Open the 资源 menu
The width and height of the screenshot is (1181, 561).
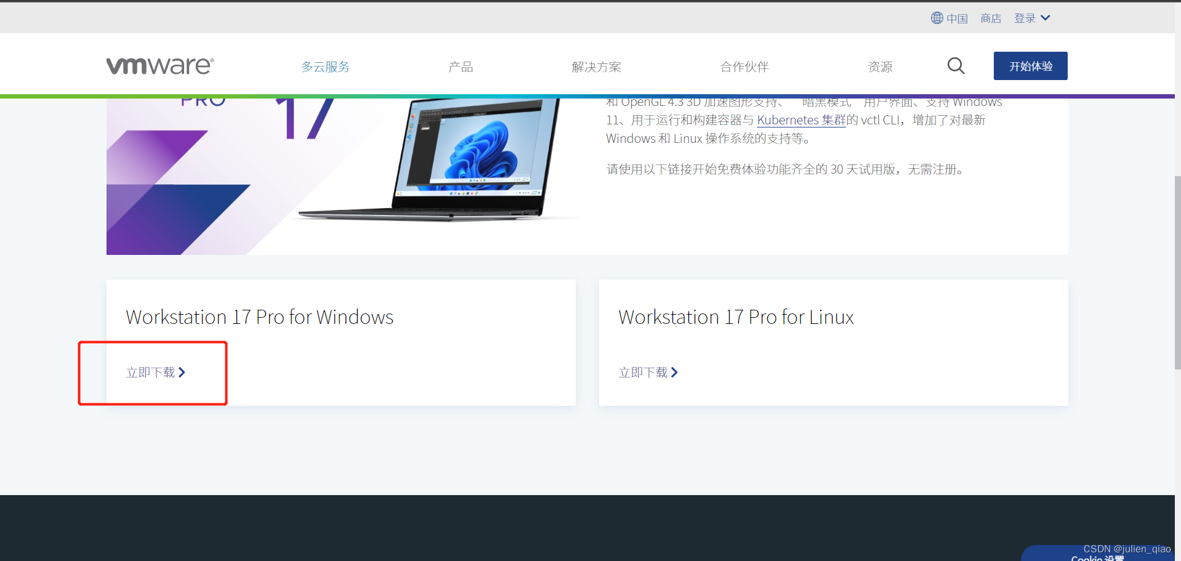(880, 67)
